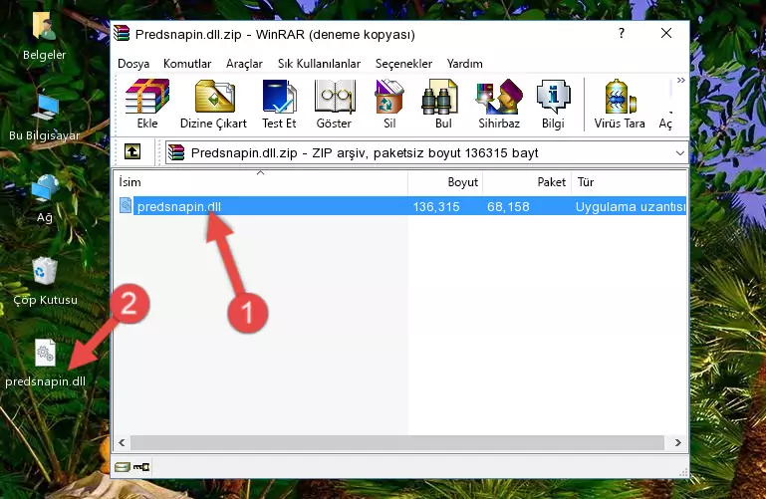Click the WinRAR title bar help button
The height and width of the screenshot is (499, 766).
tap(622, 33)
